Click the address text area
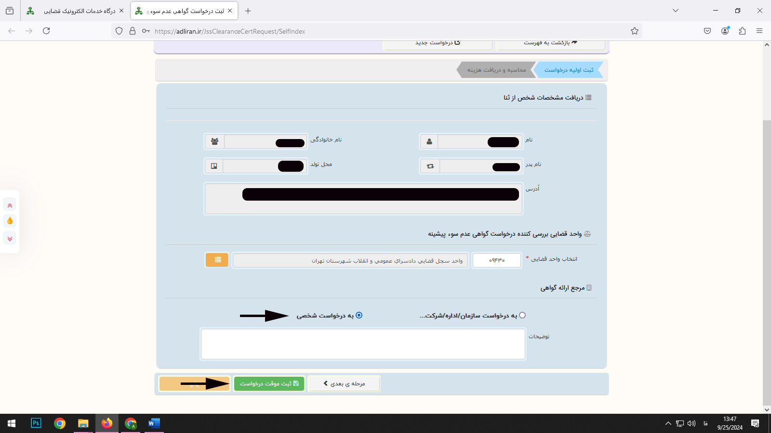This screenshot has height=433, width=771. tap(364, 199)
